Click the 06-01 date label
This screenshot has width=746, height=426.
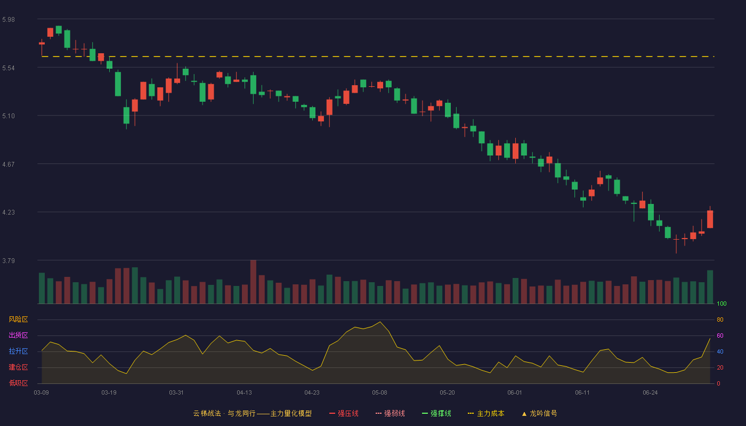[515, 392]
